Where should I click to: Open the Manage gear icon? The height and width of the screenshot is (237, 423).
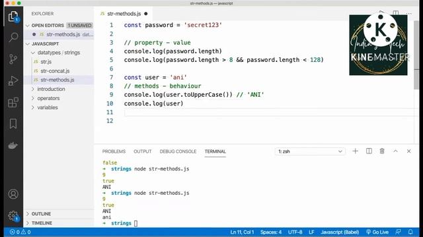[13, 216]
